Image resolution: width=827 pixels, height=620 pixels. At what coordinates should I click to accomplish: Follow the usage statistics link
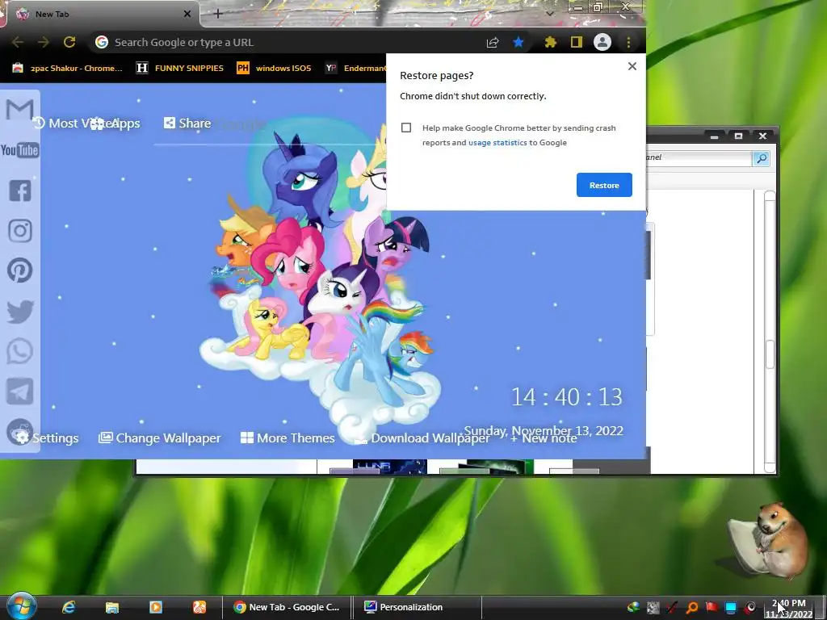[497, 142]
